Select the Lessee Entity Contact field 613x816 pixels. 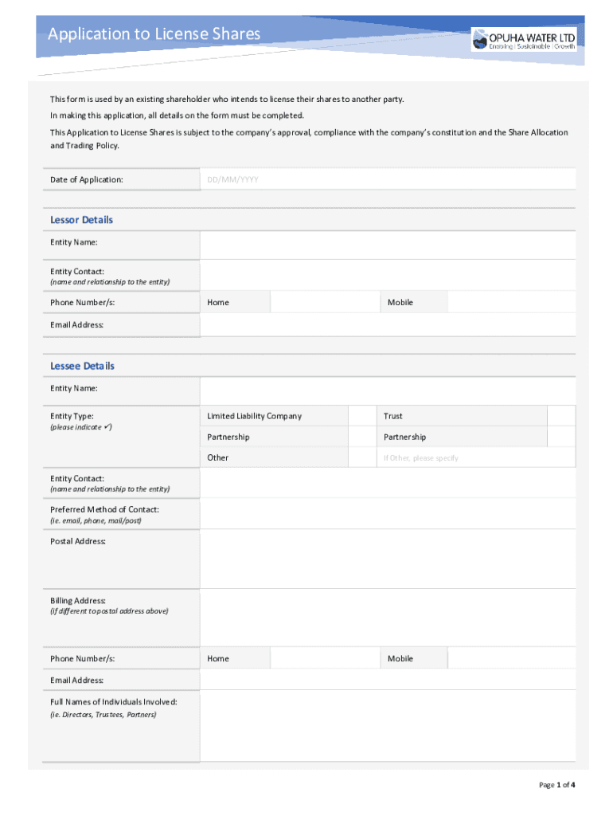click(x=387, y=483)
